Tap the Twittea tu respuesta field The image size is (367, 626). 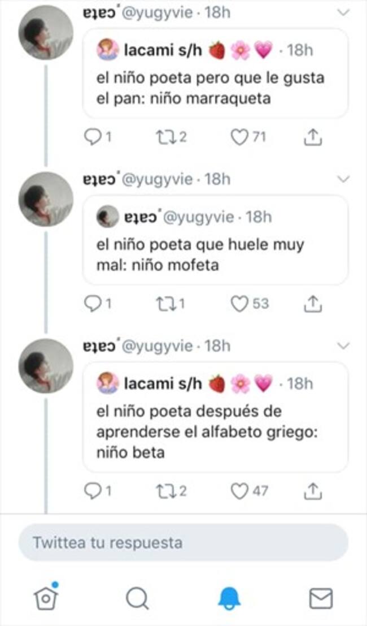tap(183, 543)
